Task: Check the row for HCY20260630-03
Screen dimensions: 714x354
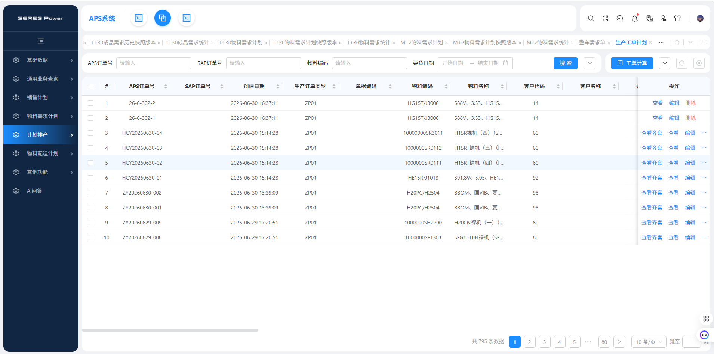Action: coord(90,148)
